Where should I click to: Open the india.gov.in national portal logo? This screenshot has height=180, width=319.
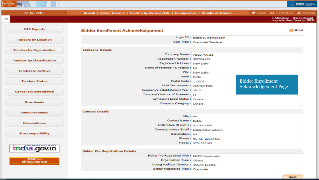(x=34, y=148)
